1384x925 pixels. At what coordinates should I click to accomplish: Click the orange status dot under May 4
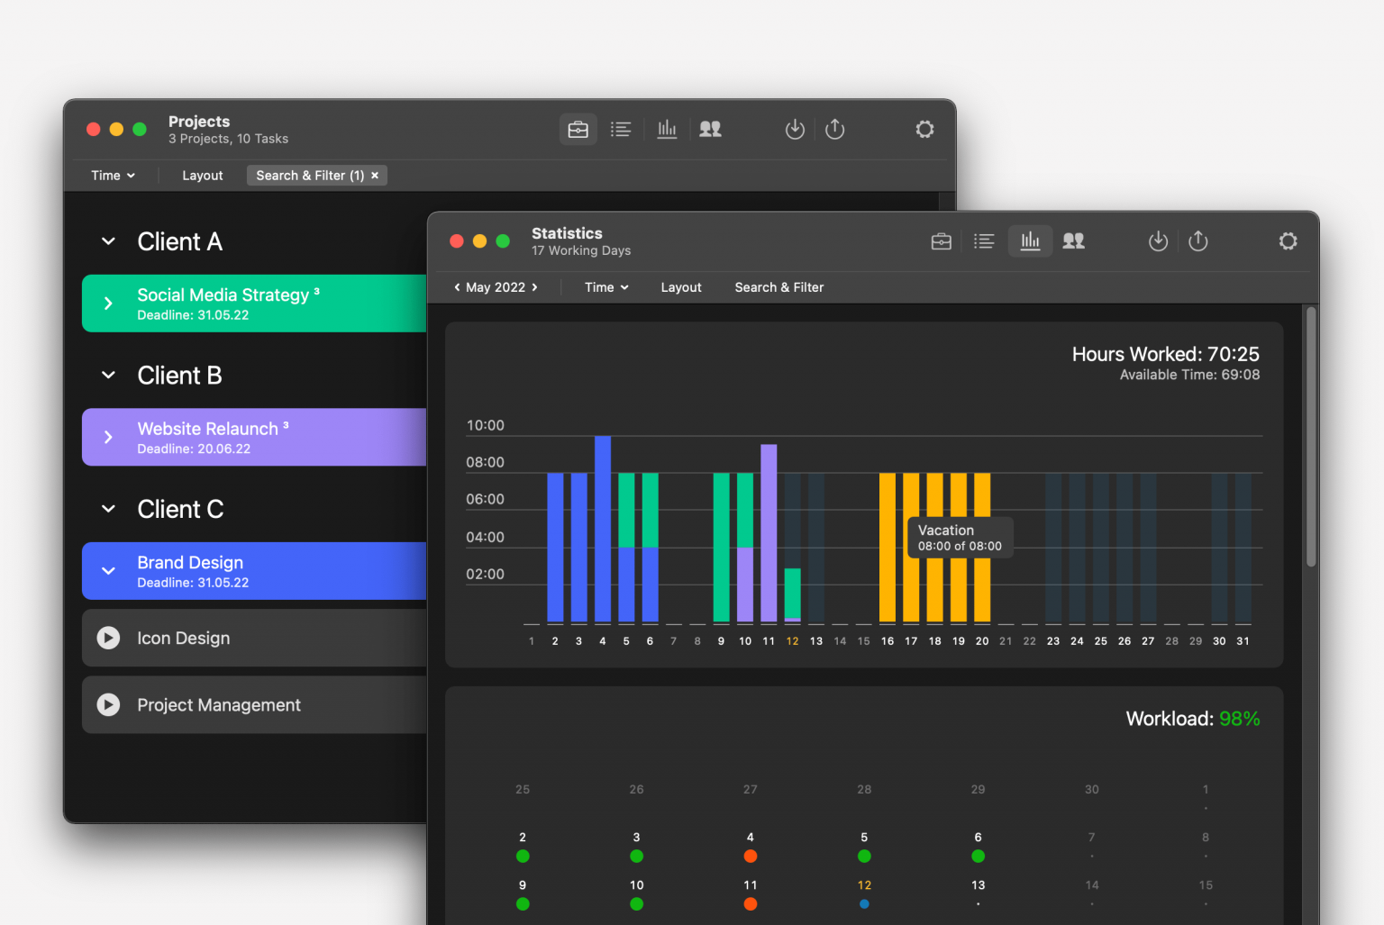(750, 856)
